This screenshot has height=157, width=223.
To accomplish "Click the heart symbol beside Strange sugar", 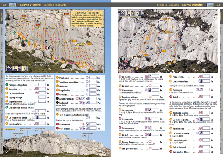I will click(150, 128).
